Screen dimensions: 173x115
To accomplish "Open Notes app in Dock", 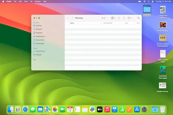I will (85, 109).
